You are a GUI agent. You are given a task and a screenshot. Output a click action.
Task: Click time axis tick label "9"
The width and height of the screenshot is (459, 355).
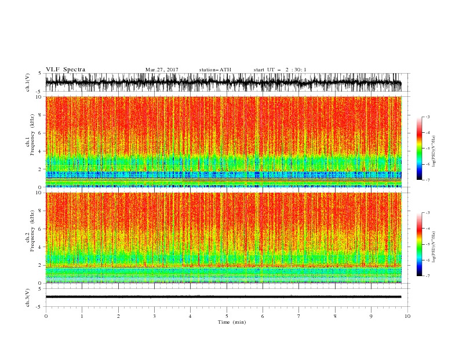[x=371, y=316]
